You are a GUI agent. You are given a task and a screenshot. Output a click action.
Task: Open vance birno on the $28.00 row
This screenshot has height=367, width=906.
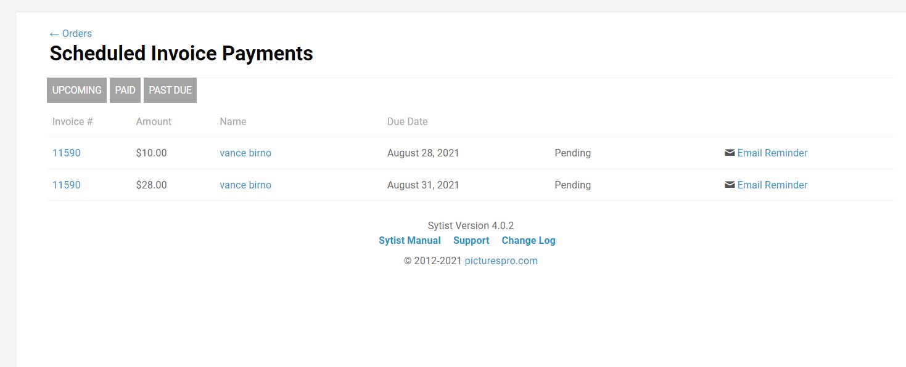point(245,185)
